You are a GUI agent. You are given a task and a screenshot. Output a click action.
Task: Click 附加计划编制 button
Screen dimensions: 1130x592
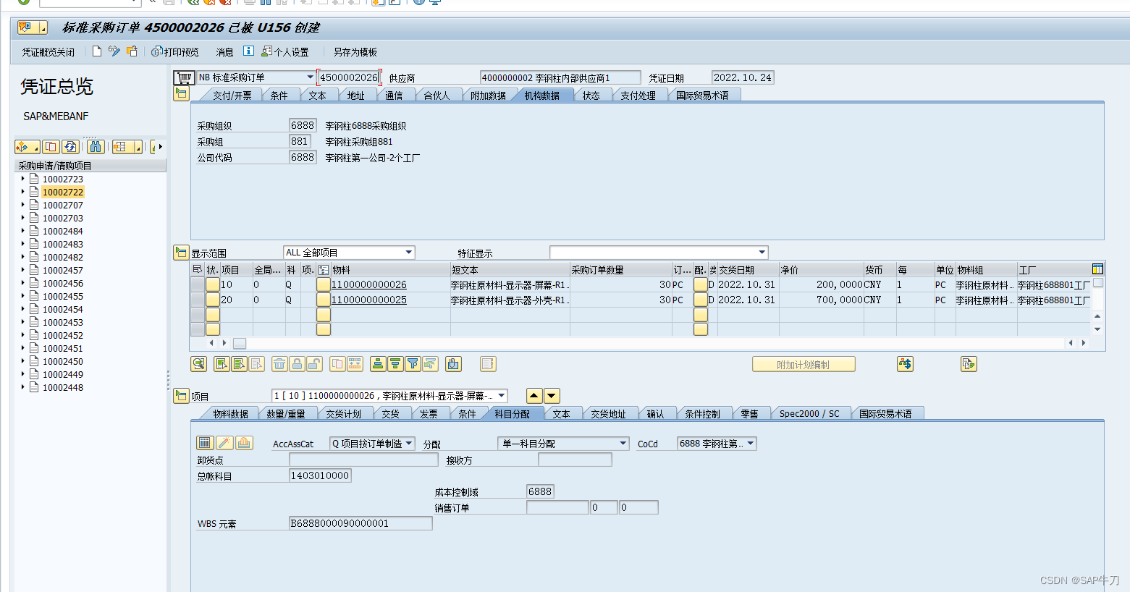tap(804, 364)
